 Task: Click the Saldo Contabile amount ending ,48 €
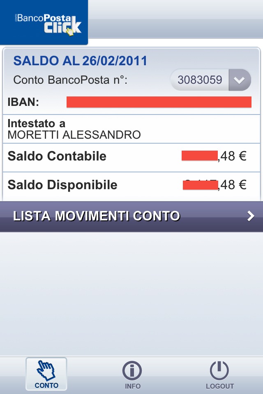pos(214,156)
